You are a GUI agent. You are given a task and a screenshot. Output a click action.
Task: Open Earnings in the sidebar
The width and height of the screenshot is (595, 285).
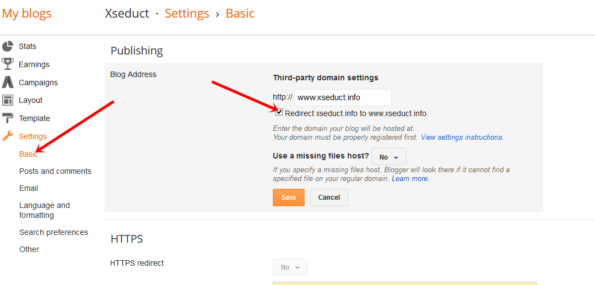pyautogui.click(x=34, y=64)
